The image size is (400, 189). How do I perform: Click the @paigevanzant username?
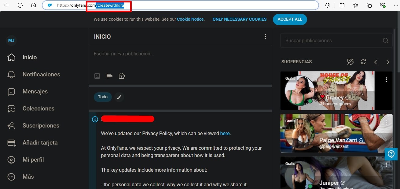[334, 146]
